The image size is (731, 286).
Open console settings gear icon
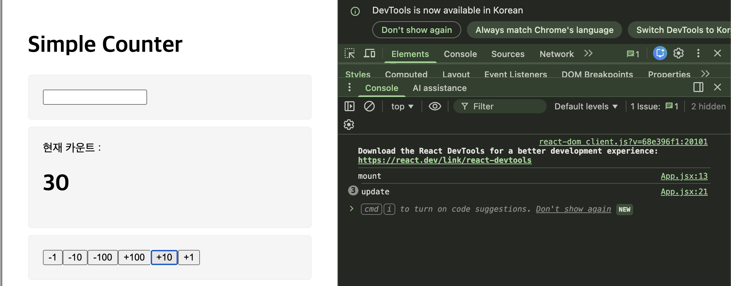click(349, 125)
